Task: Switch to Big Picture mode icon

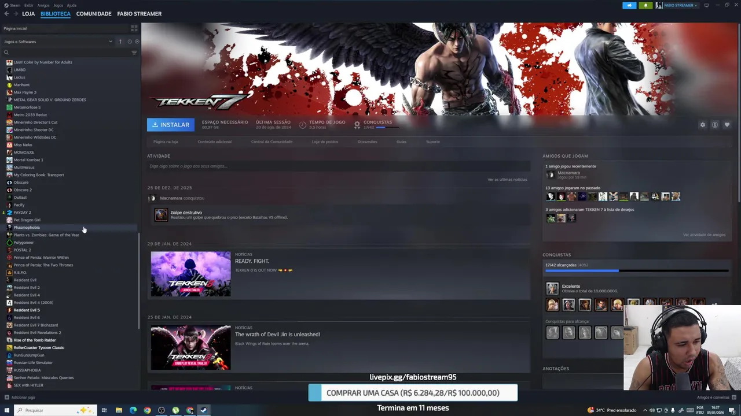Action: 706,5
